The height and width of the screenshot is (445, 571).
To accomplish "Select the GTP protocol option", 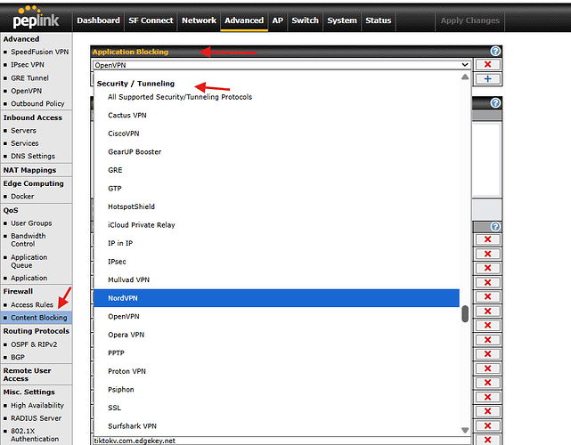I will [x=276, y=188].
